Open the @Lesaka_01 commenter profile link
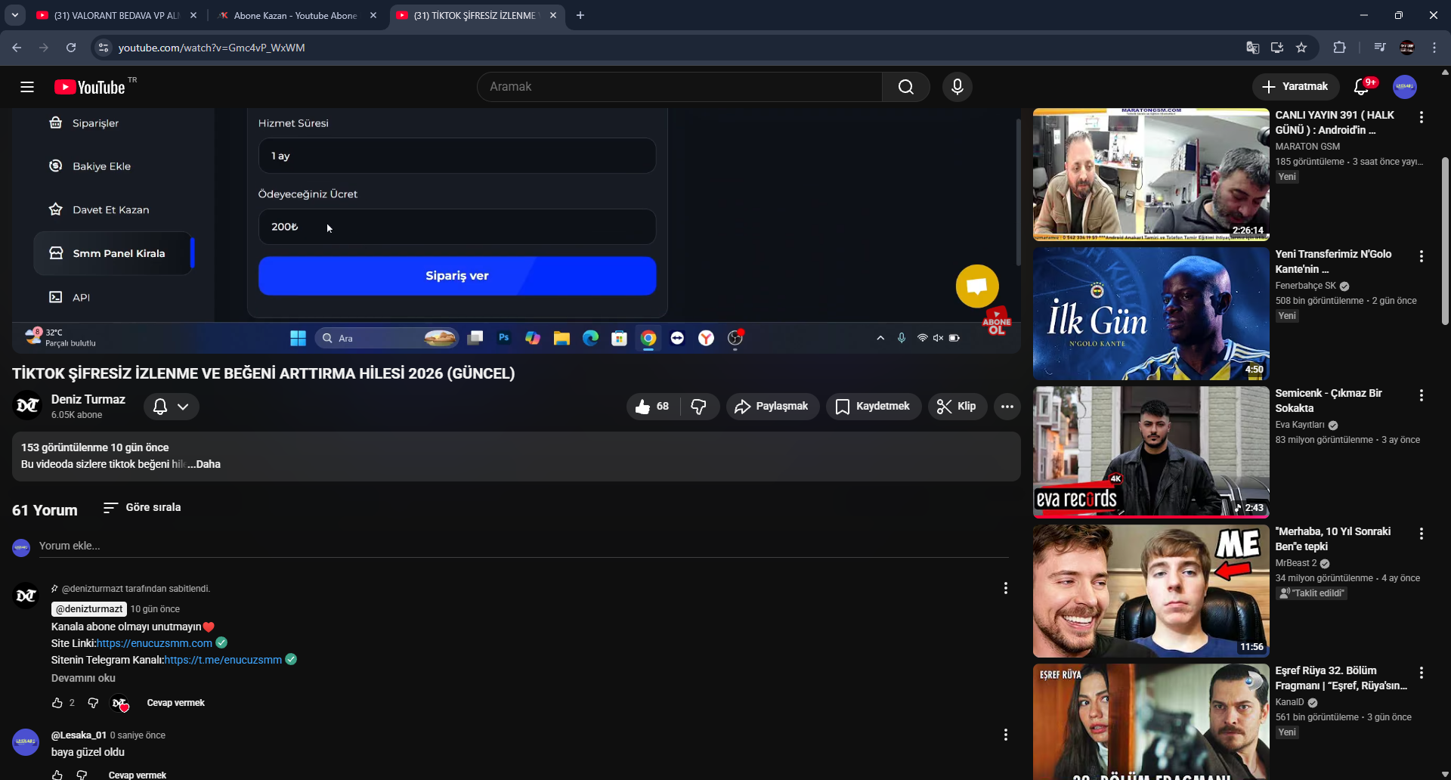Viewport: 1451px width, 780px height. click(79, 735)
